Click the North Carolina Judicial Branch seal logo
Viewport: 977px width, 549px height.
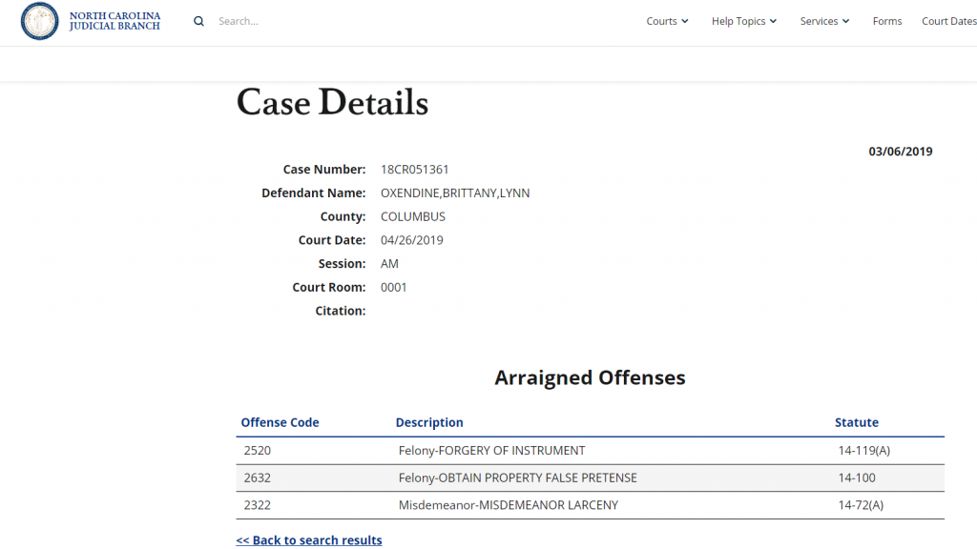[39, 21]
